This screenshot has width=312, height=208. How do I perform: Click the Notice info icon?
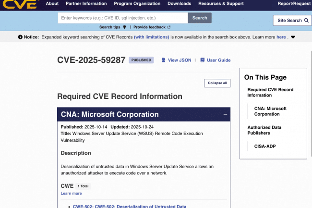[20, 37]
